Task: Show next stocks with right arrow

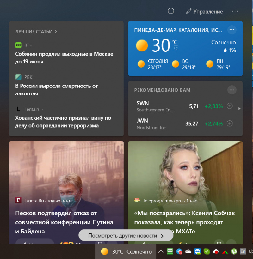Action: pyautogui.click(x=239, y=109)
